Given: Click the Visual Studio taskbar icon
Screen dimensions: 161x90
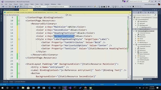Looking at the screenshot, I should pyautogui.click(x=65, y=88).
